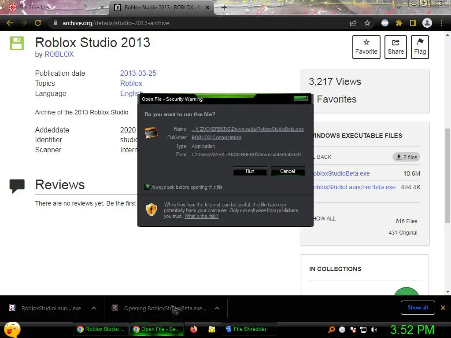Click the address bar URL field
451x338 pixels.
pyautogui.click(x=199, y=23)
